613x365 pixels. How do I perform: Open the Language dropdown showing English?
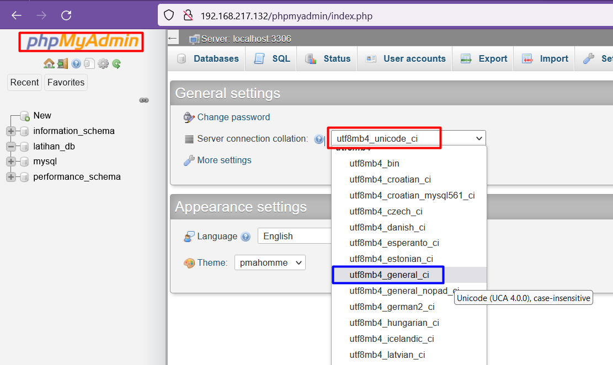coord(295,236)
